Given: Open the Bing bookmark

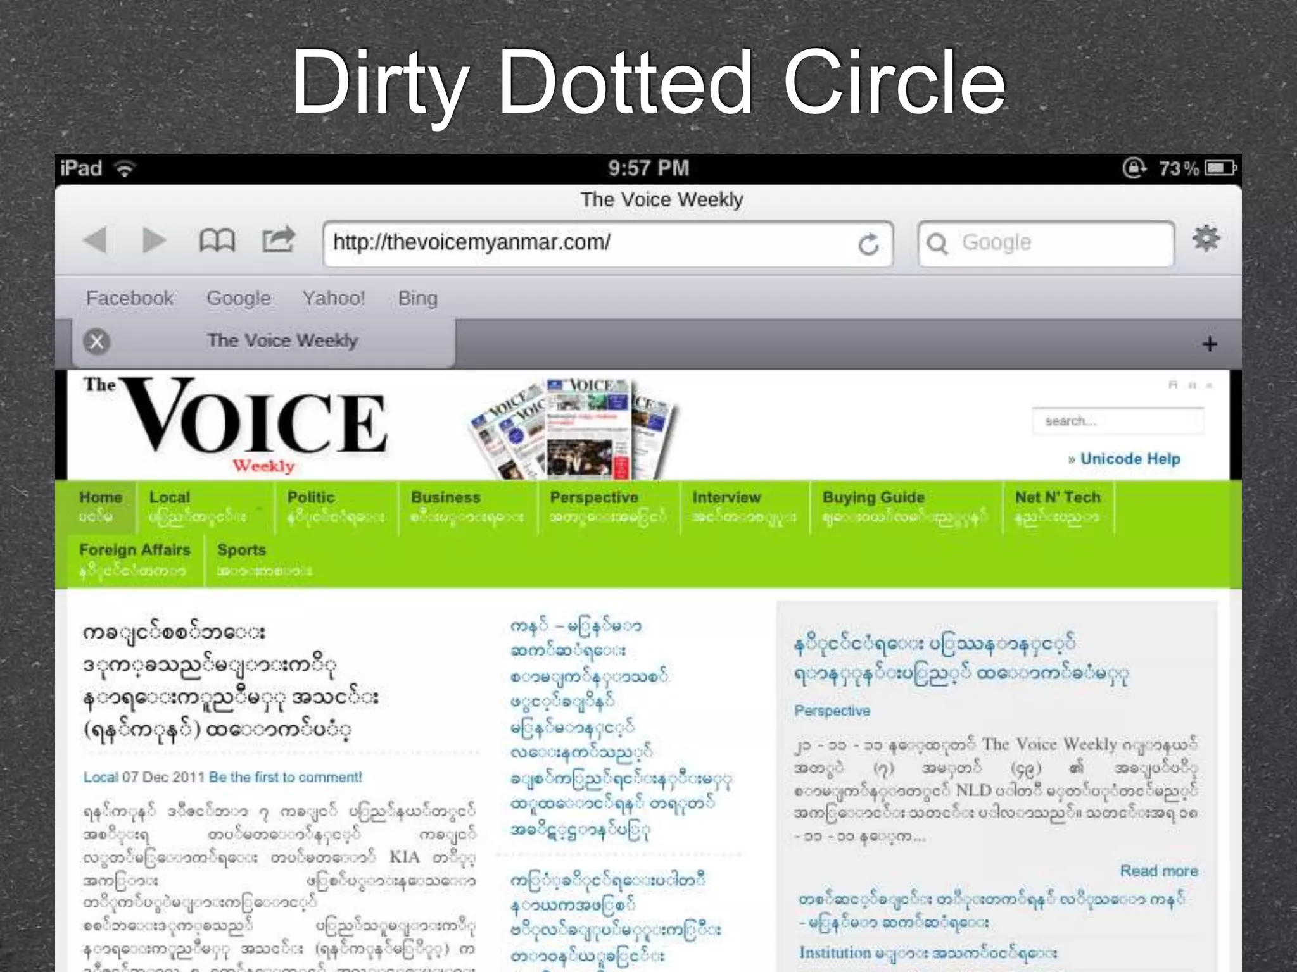Looking at the screenshot, I should [417, 298].
